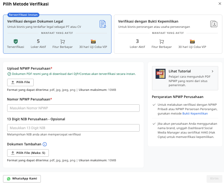Click the upload arrow icon on Pilih File
This screenshot has width=224, height=185.
[12, 82]
